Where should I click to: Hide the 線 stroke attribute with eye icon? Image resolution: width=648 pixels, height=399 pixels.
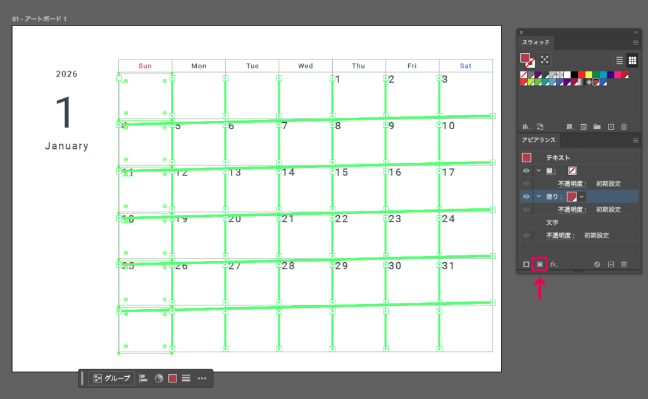(526, 171)
